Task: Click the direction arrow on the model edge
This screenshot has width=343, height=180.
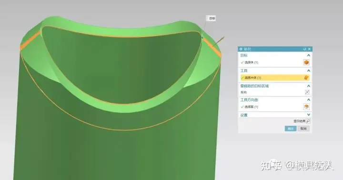Action: tap(219, 42)
